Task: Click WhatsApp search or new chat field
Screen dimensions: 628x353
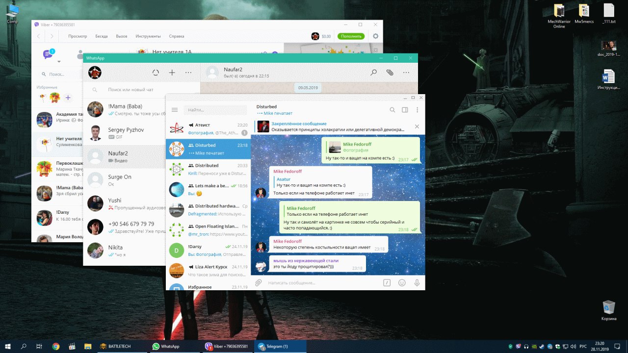Action: click(141, 90)
